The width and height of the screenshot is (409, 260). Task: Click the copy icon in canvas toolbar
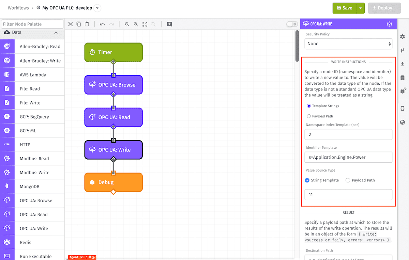(x=79, y=24)
